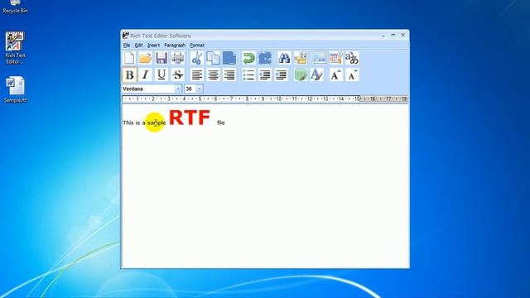Open the font size 36 dropdown
Screen dimensions: 530x298
[200, 89]
